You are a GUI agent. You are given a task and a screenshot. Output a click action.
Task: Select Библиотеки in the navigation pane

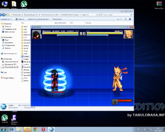pyautogui.click(x=8, y=37)
